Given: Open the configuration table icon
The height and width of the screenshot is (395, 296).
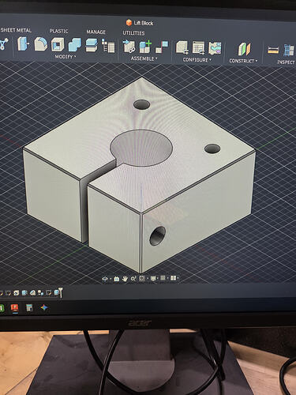Looking at the screenshot, I should pos(198,47).
